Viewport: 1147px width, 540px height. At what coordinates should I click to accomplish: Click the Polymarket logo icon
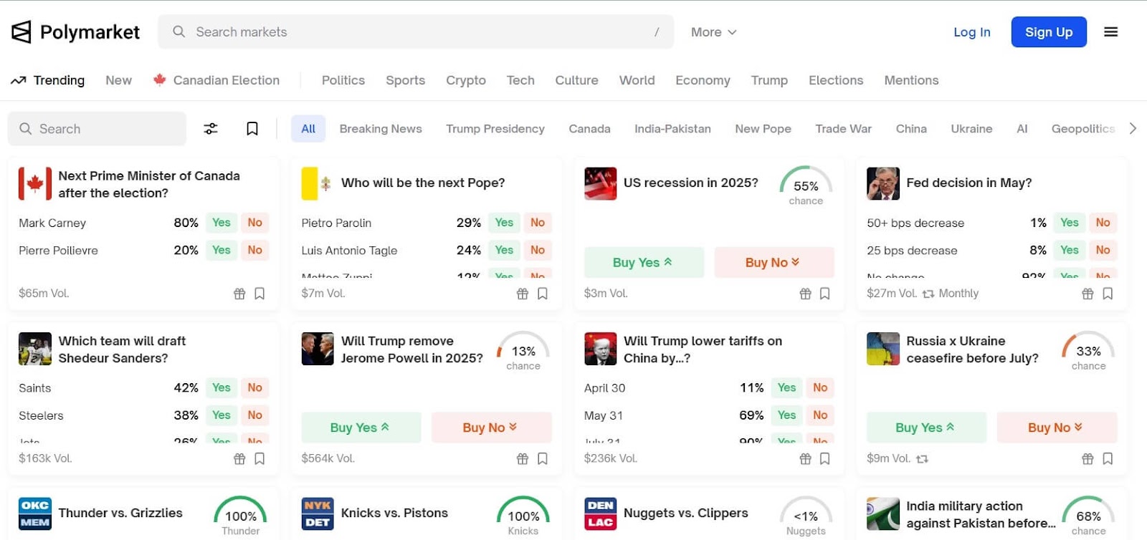22,32
